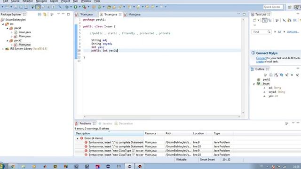
Task: Click the All filter link in Task List
Action: 279,32
